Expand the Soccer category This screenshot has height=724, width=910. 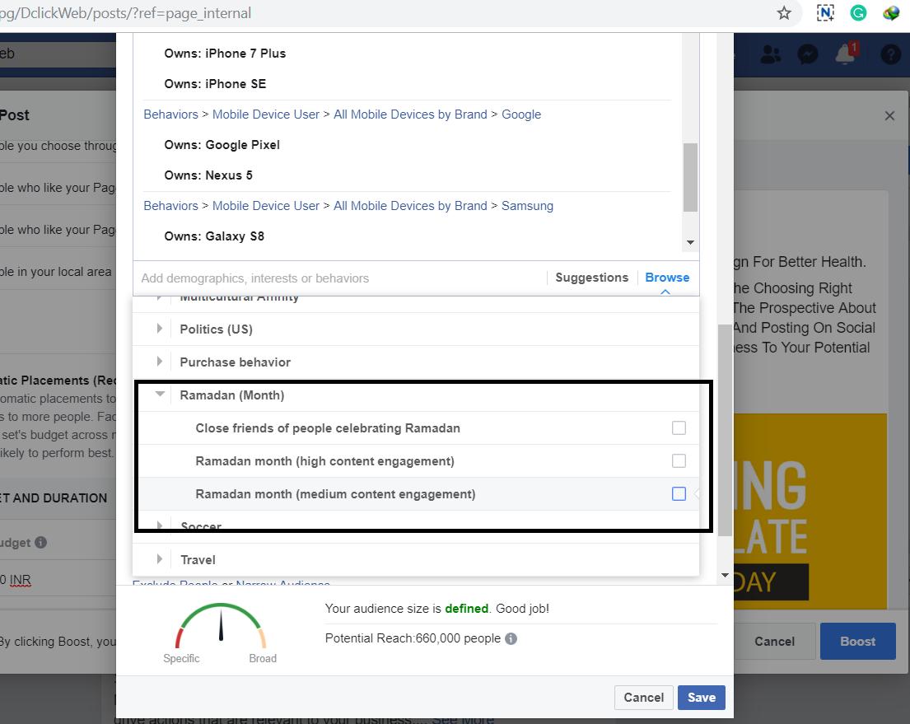click(x=160, y=525)
